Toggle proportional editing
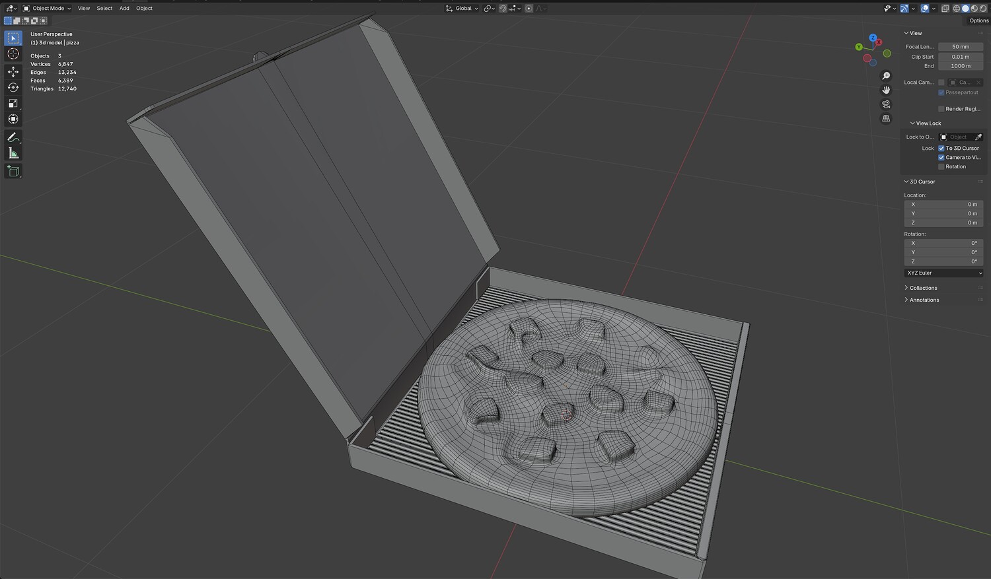 (529, 9)
